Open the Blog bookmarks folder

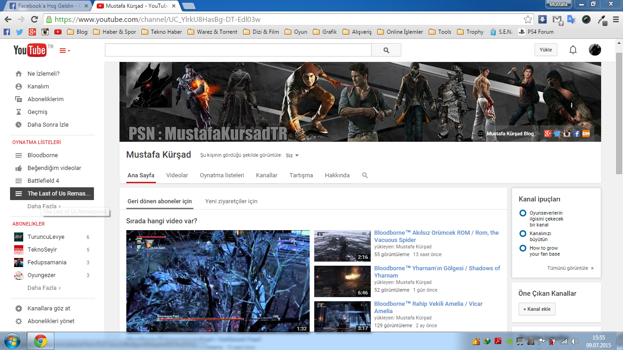click(x=77, y=32)
